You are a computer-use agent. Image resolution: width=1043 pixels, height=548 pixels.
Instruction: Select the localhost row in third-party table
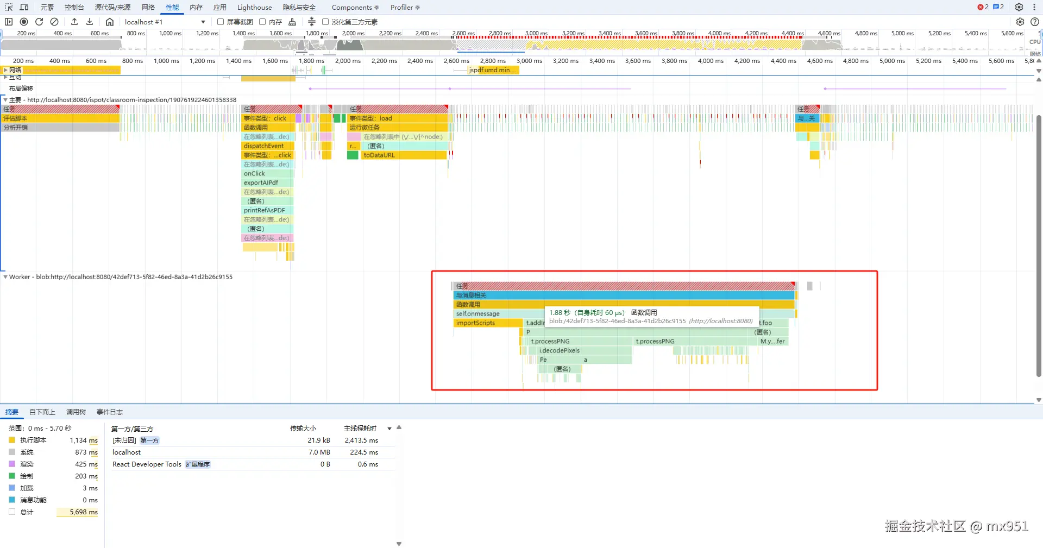[x=253, y=452]
